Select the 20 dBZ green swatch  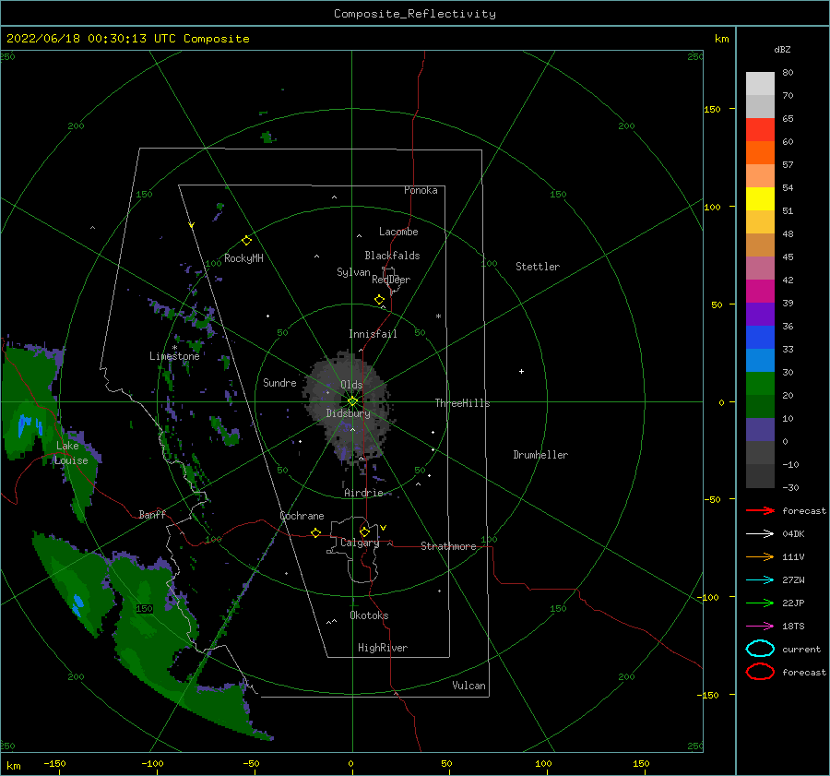pos(760,383)
